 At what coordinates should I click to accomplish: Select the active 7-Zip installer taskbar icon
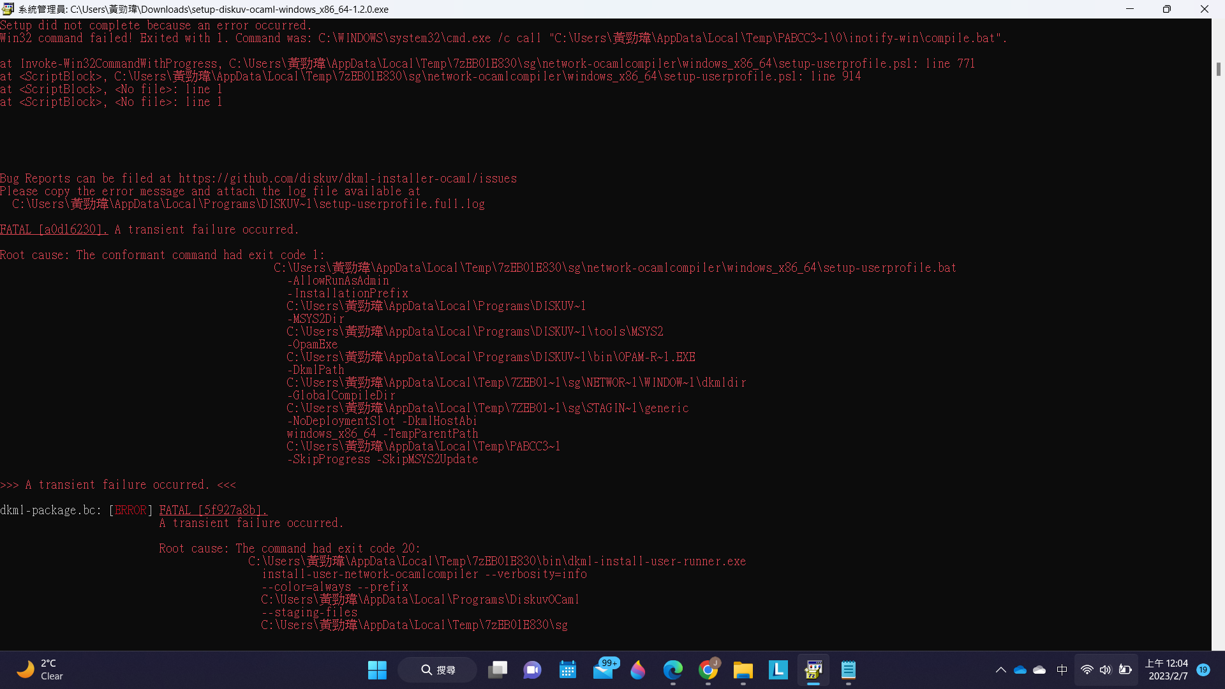click(813, 670)
